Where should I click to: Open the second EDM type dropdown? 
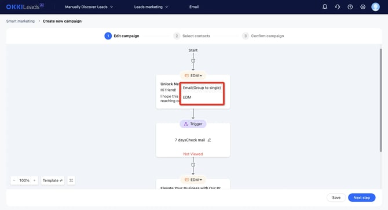(x=193, y=180)
